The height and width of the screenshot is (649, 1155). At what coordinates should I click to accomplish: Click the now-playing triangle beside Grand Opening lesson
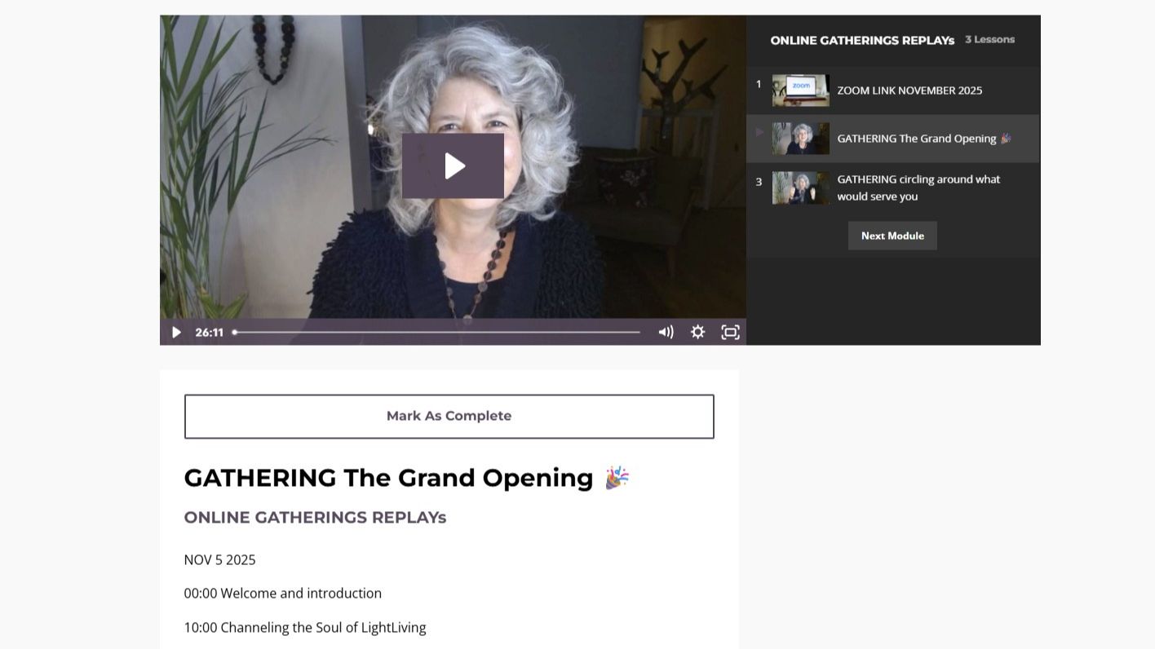(759, 132)
